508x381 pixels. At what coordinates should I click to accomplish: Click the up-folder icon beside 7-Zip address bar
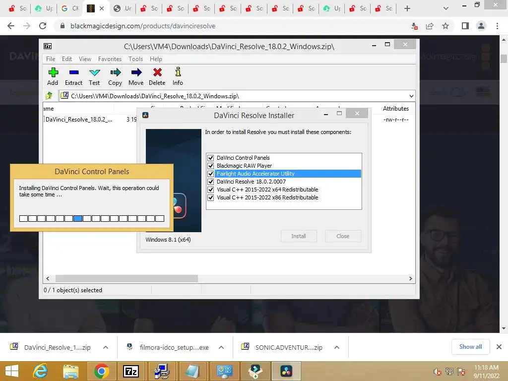[x=49, y=96]
